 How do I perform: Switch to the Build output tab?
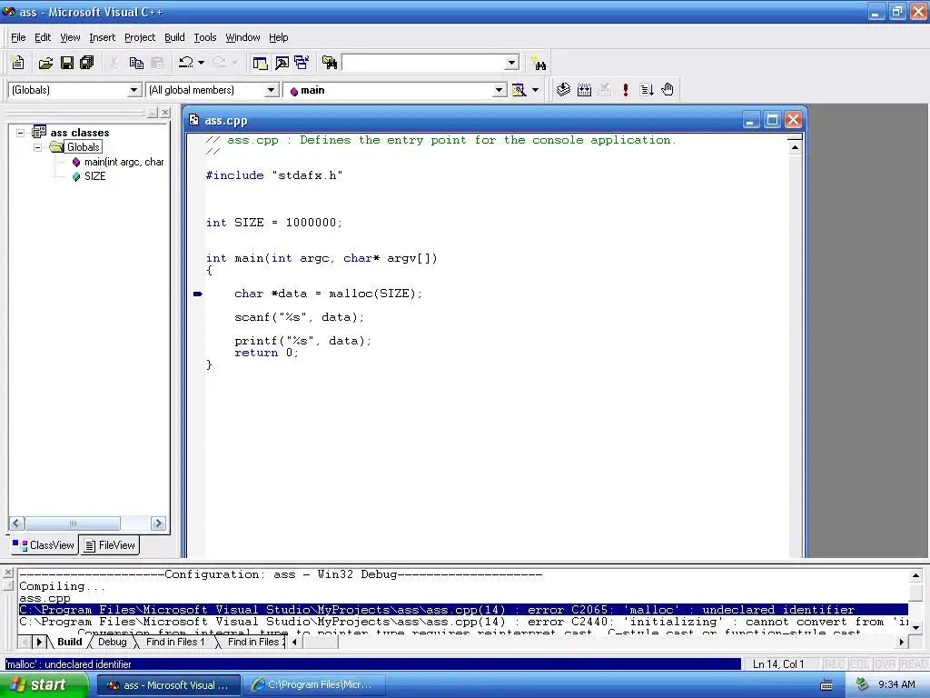[x=69, y=642]
